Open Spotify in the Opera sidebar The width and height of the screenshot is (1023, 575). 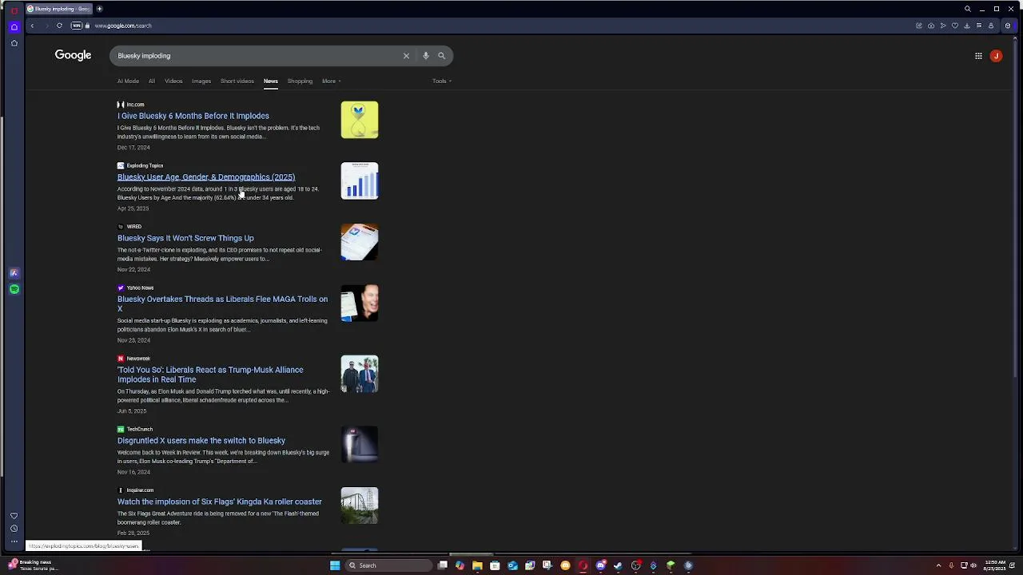(14, 289)
